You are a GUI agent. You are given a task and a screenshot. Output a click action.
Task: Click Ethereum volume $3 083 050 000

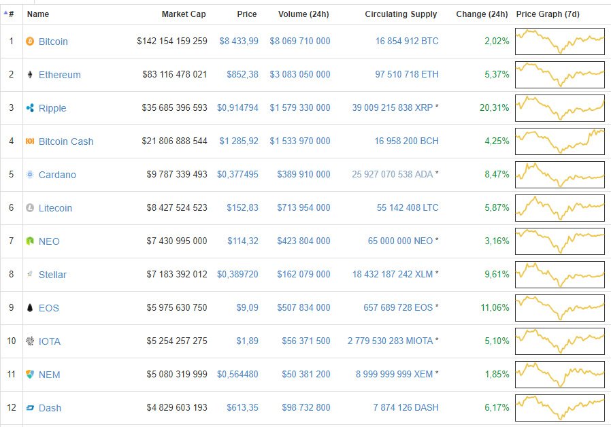pos(300,74)
